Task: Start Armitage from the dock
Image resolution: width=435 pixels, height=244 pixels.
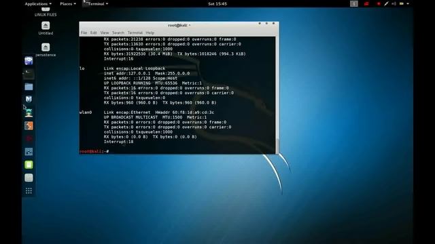Action: click(29, 113)
